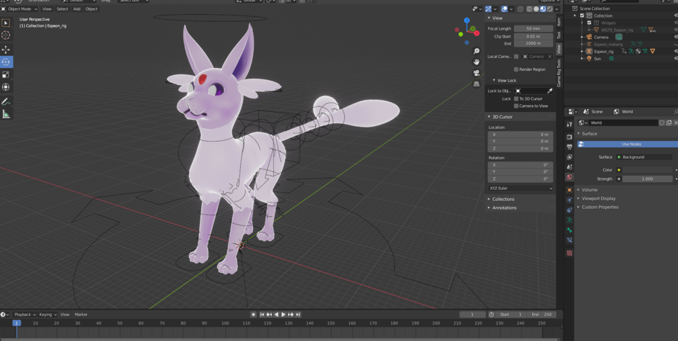Select the 3D Cursor tool
Image resolution: width=678 pixels, height=341 pixels.
(5, 35)
